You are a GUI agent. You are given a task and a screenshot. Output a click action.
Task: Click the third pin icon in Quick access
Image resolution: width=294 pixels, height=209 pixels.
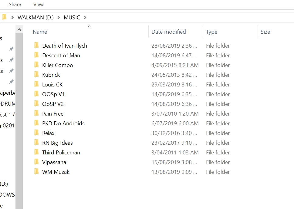tap(12, 71)
